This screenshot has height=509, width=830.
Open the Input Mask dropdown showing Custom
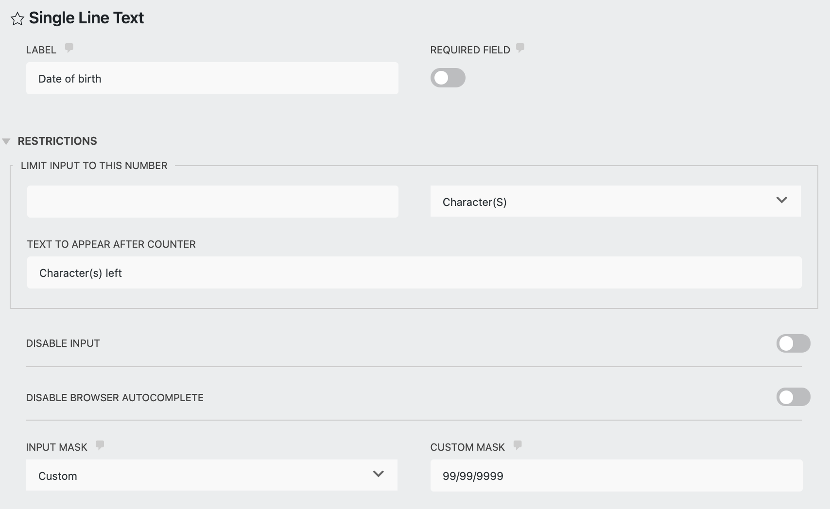coord(211,475)
